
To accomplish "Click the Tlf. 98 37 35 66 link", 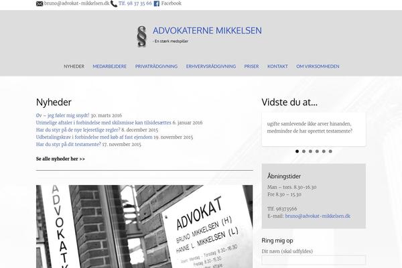I will pos(135,3).
